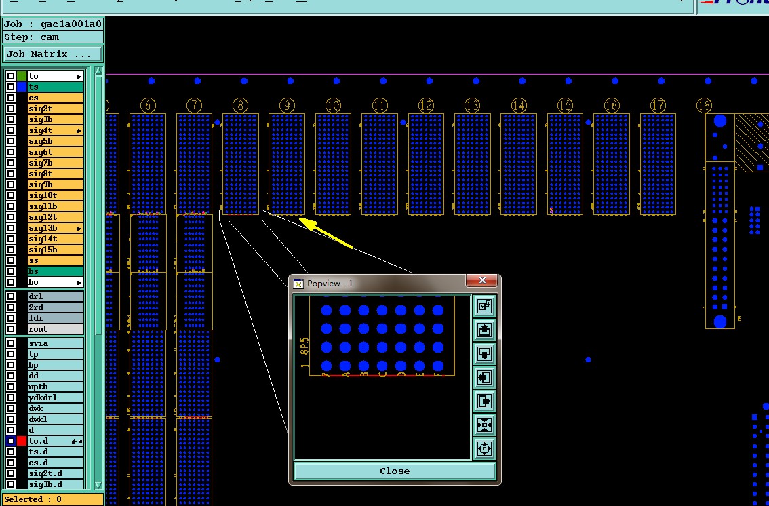The height and width of the screenshot is (506, 769).
Task: Select the ts.d layer name
Action: (x=55, y=452)
